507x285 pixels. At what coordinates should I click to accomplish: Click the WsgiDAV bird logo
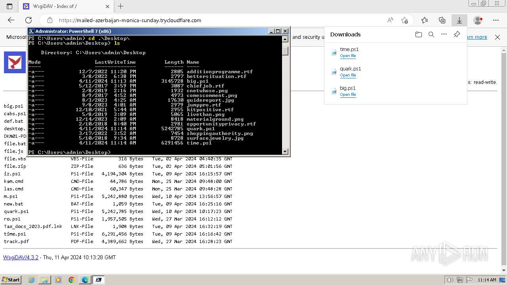[x=15, y=63]
